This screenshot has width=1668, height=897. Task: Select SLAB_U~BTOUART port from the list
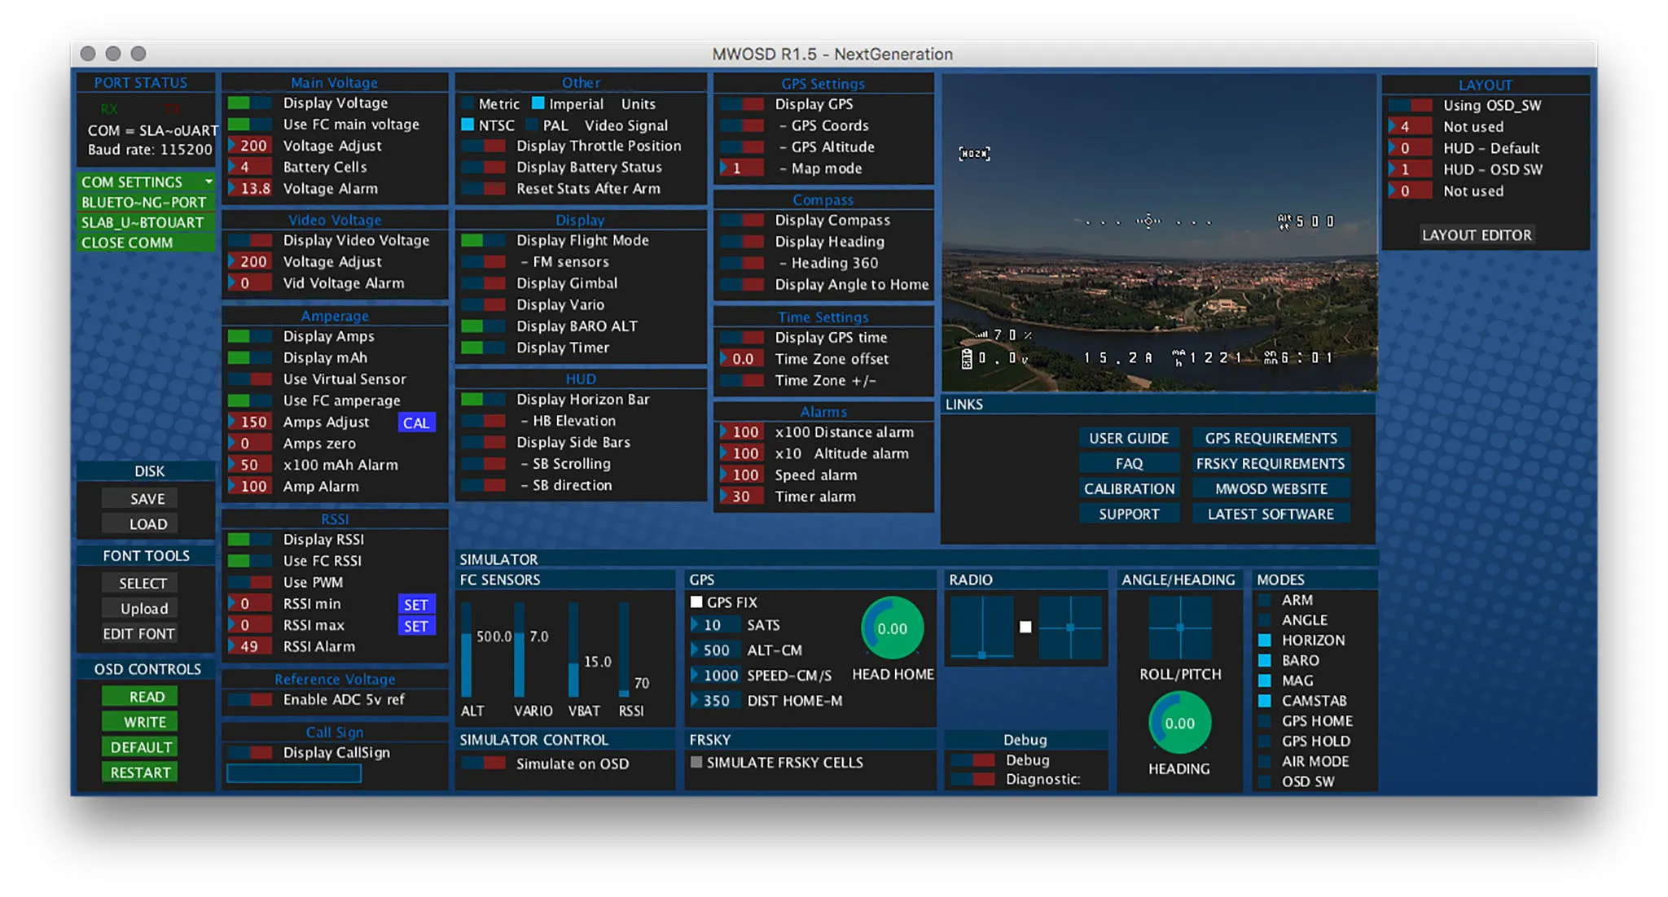point(143,222)
